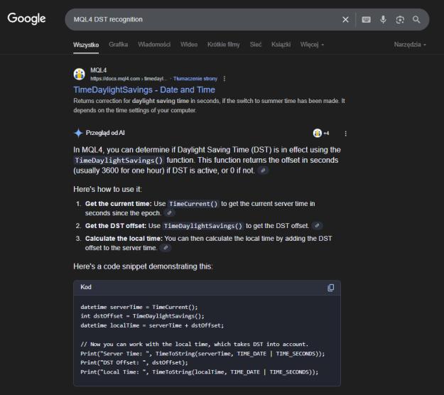The image size is (444, 395).
Task: Click 'Calculate the local time:' bold text
Action: pos(124,239)
